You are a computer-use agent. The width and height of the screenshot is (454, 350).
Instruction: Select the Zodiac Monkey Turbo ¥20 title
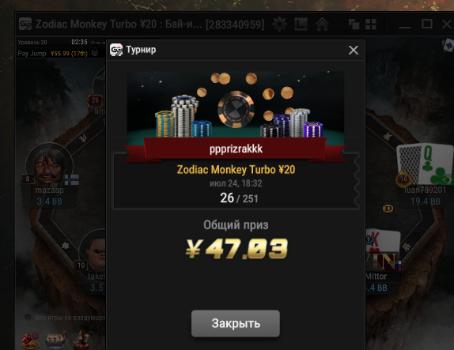click(236, 170)
